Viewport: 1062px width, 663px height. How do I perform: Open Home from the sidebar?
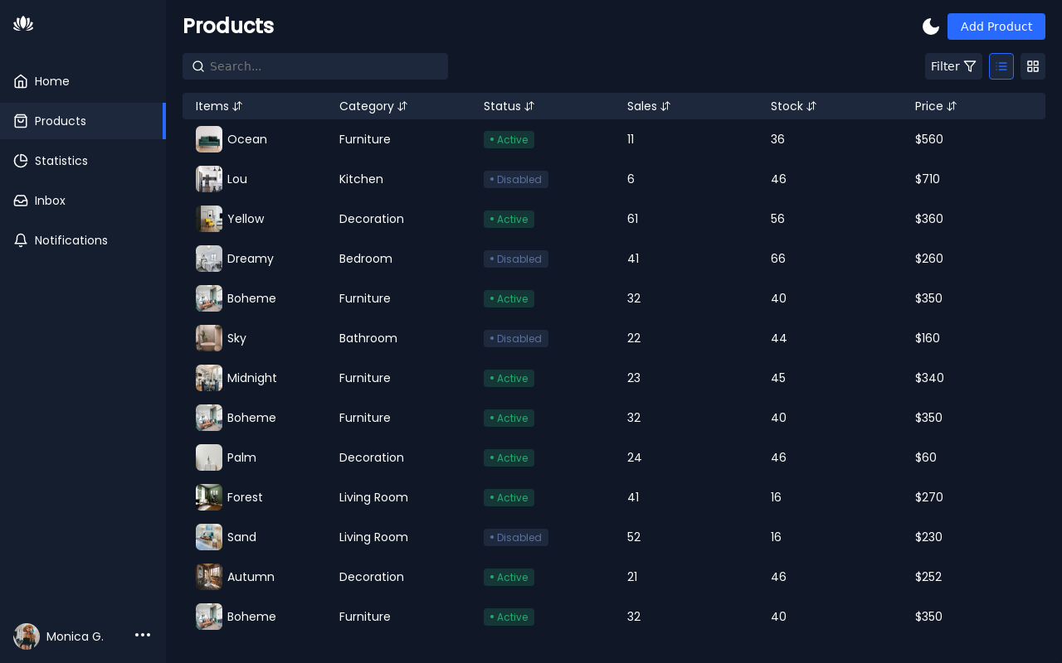51,81
